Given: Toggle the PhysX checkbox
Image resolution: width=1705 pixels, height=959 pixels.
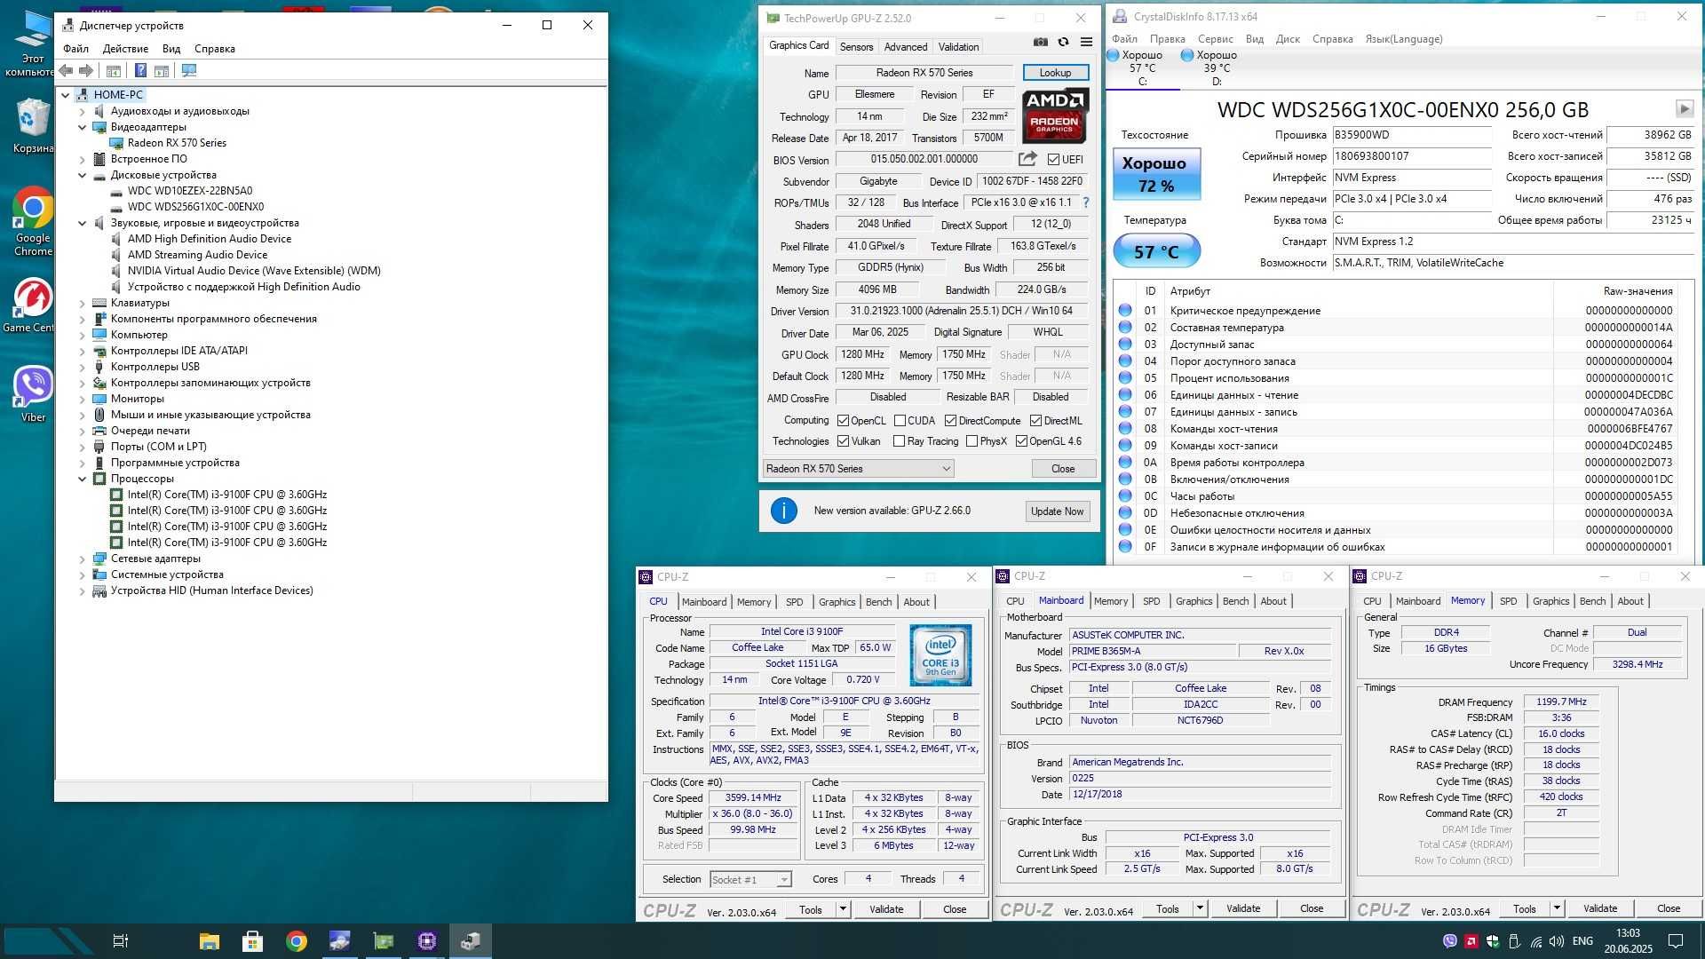Looking at the screenshot, I should pyautogui.click(x=971, y=441).
